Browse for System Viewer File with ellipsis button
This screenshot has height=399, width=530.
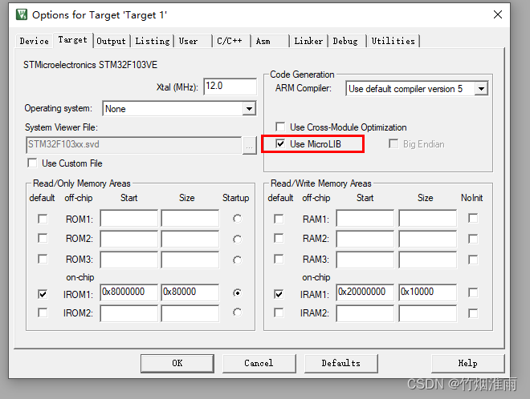pyautogui.click(x=250, y=146)
